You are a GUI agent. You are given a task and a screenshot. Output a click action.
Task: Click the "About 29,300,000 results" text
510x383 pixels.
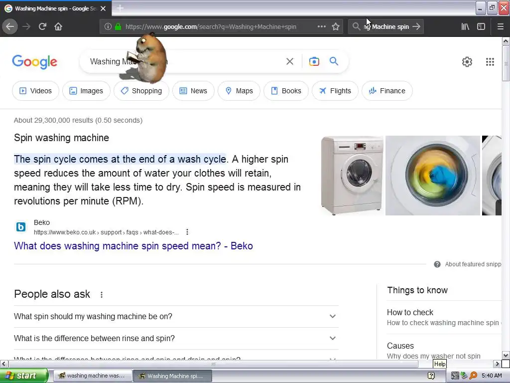[78, 120]
